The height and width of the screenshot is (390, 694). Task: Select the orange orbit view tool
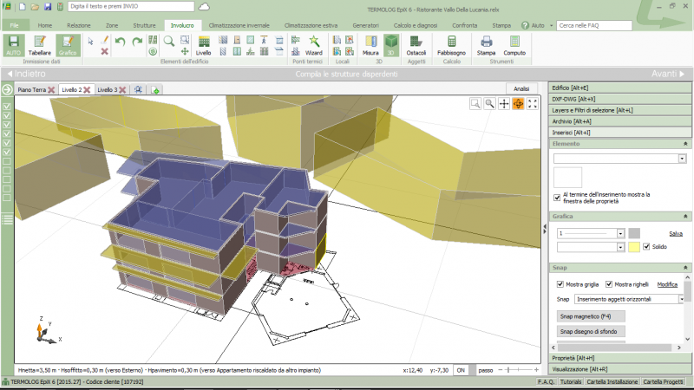518,103
